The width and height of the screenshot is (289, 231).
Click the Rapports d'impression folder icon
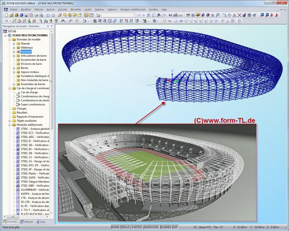[14, 117]
